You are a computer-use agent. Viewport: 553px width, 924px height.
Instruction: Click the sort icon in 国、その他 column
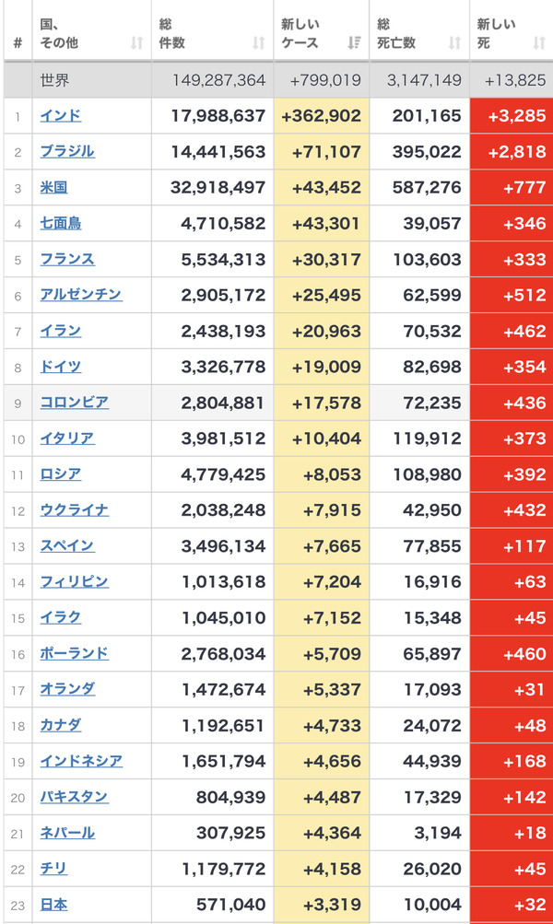click(136, 42)
